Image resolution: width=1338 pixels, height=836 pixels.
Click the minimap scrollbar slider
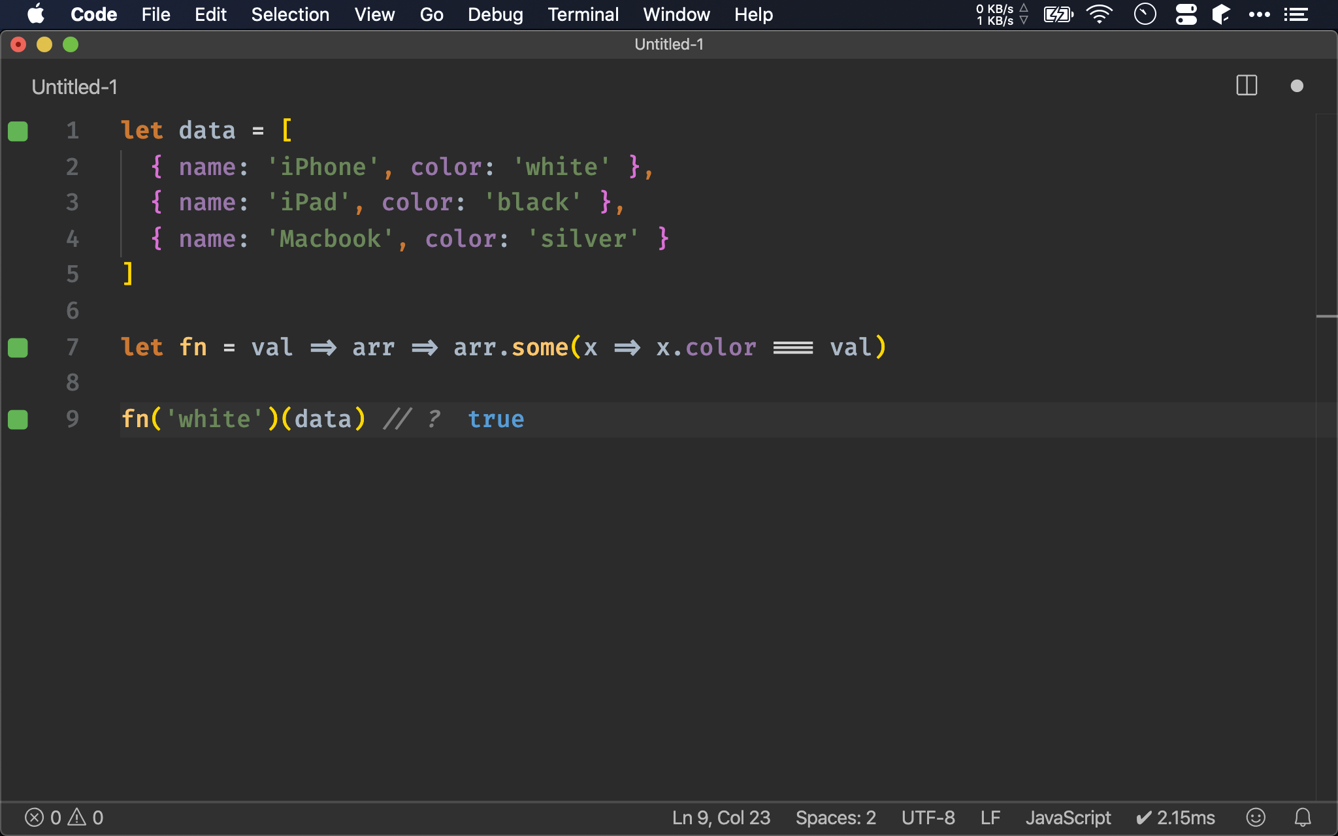click(x=1326, y=316)
